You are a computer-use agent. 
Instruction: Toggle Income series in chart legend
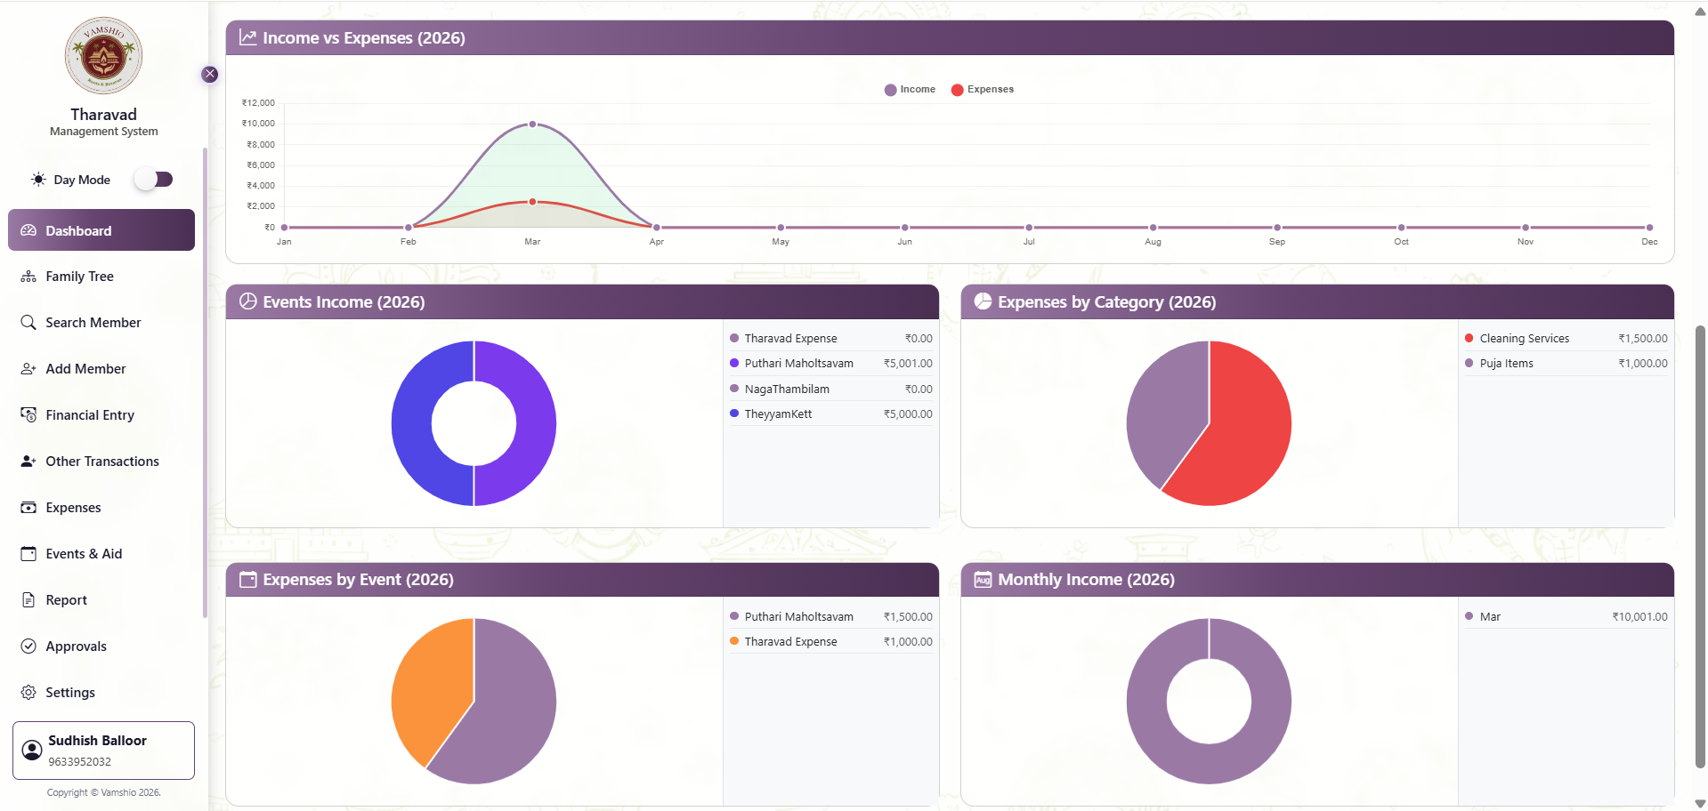(910, 90)
